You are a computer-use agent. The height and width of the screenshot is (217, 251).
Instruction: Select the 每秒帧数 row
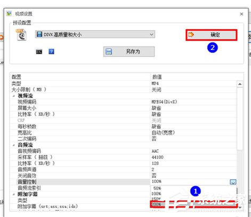pyautogui.click(x=124, y=127)
